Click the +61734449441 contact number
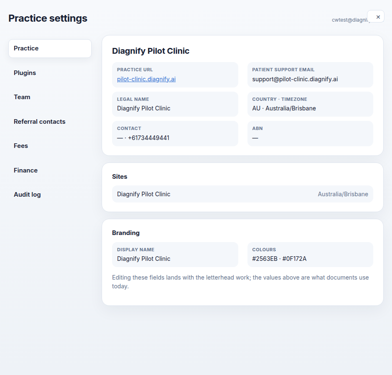The width and height of the screenshot is (392, 375). click(148, 138)
